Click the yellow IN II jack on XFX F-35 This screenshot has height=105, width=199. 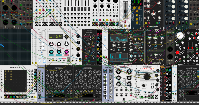(151, 60)
